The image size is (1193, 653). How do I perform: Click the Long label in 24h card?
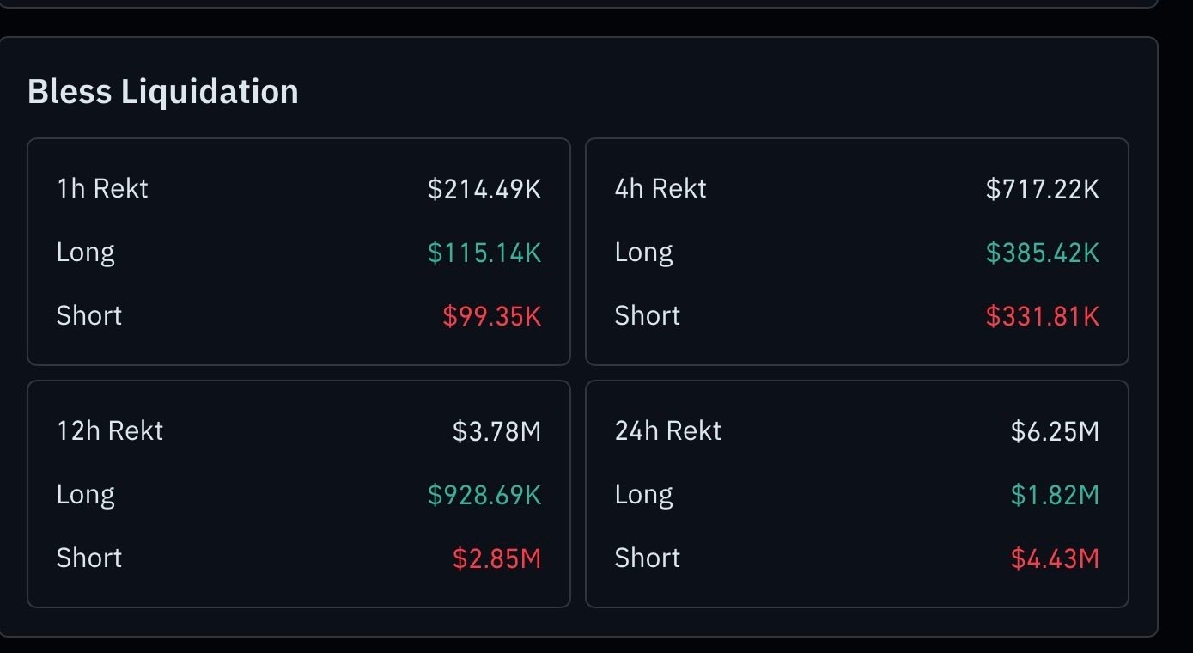tap(644, 495)
